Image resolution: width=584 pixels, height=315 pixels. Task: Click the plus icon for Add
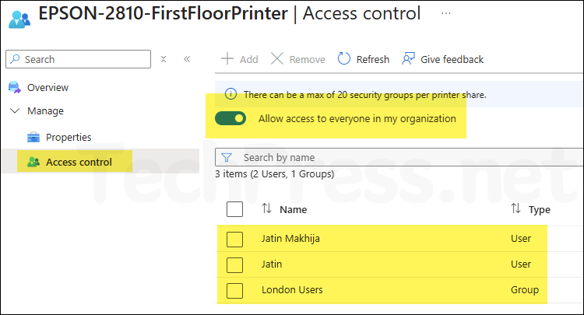tap(227, 59)
